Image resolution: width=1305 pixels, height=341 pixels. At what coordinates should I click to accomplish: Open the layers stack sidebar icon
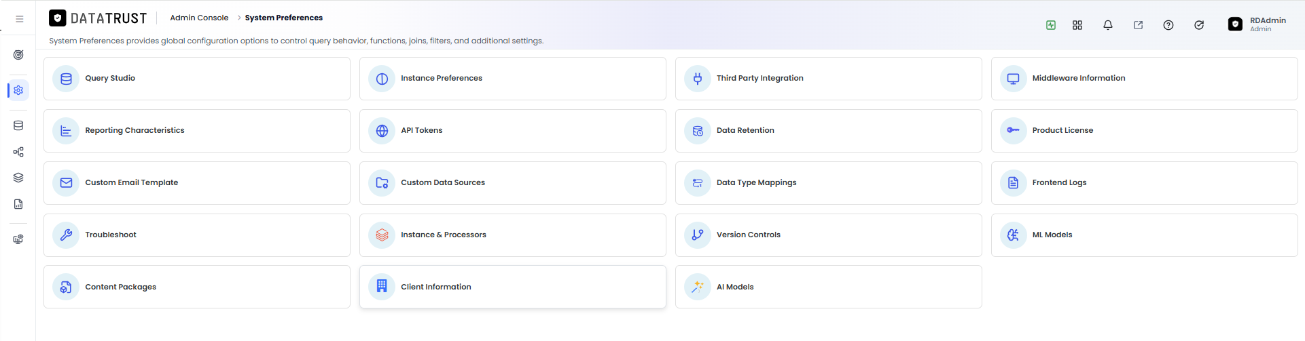[x=18, y=178]
